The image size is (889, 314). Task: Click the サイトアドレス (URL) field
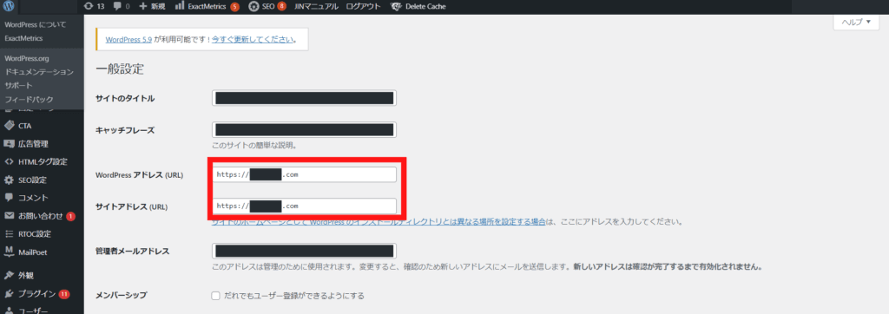point(305,206)
